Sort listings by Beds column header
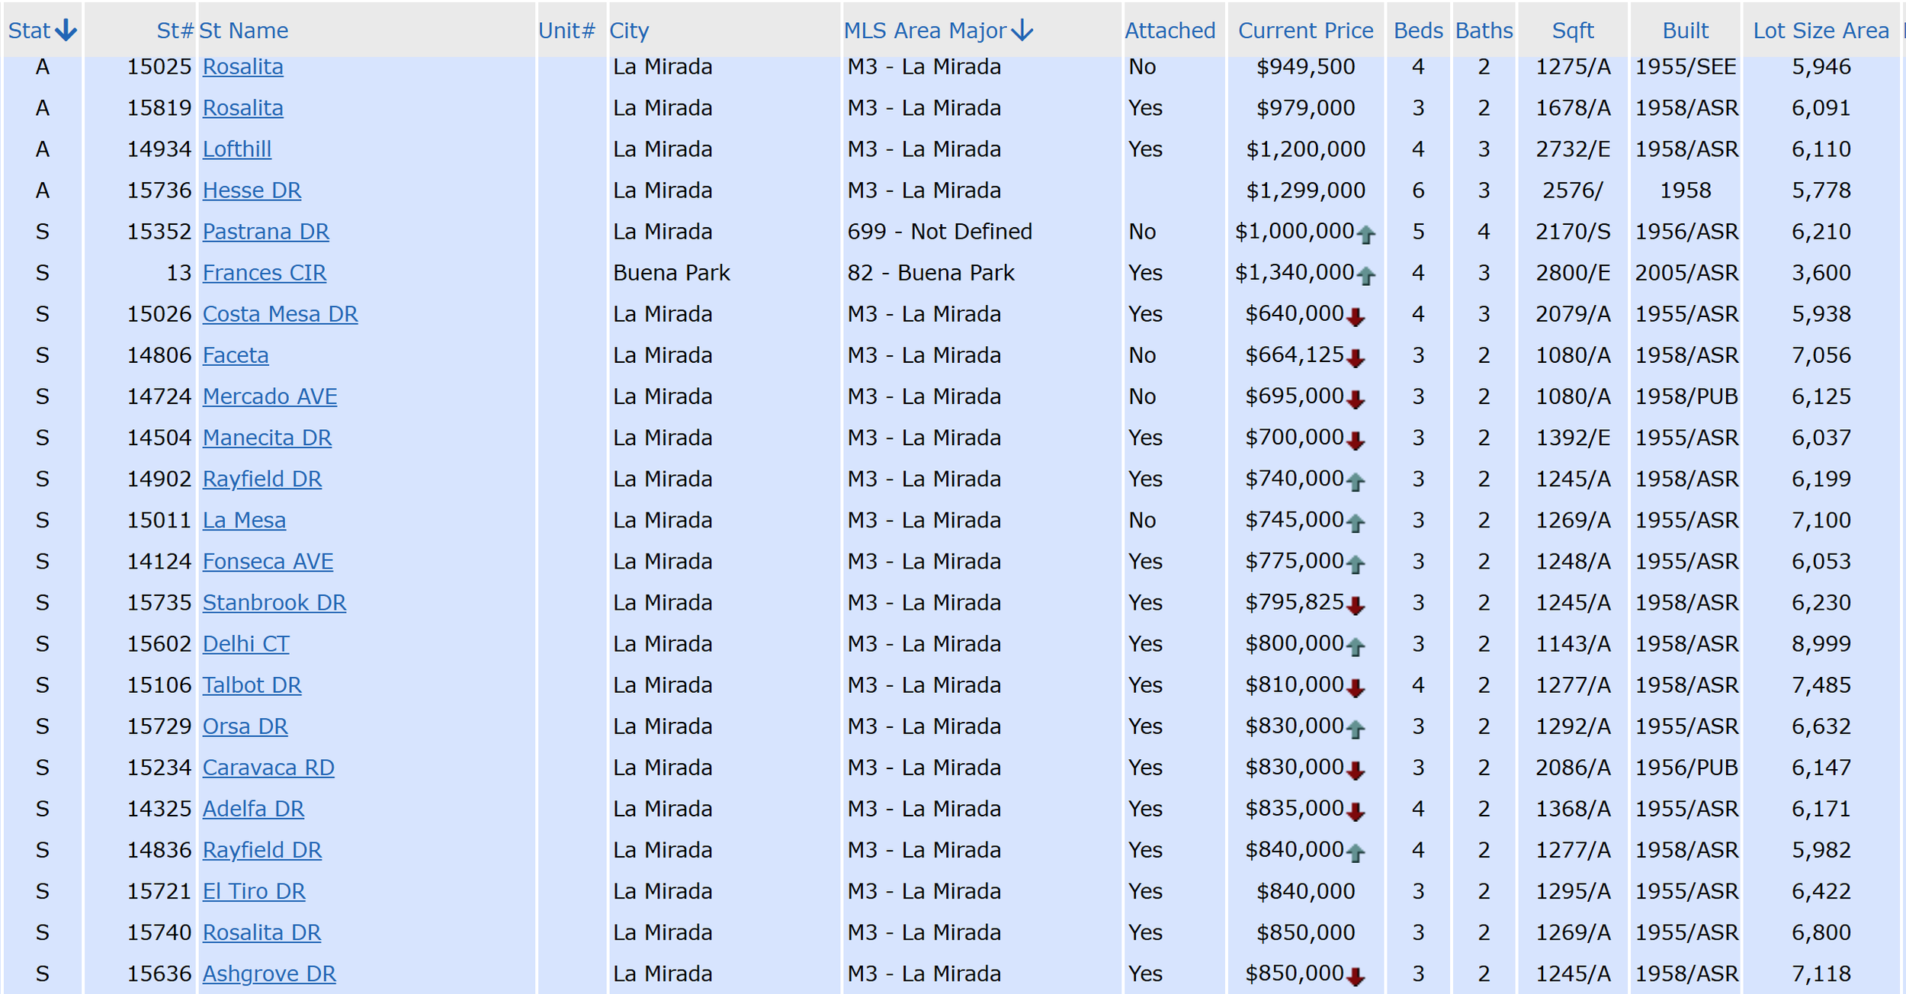This screenshot has width=1906, height=994. point(1418,30)
